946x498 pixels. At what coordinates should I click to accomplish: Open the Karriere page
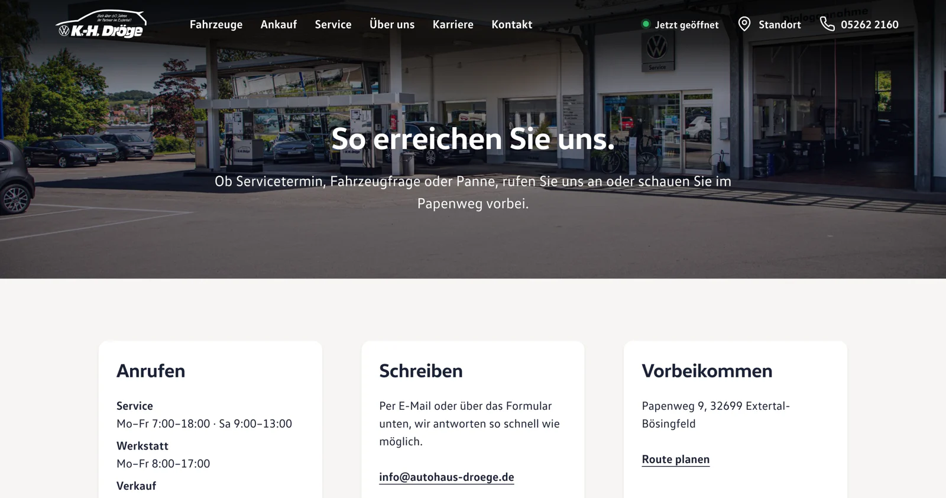453,24
